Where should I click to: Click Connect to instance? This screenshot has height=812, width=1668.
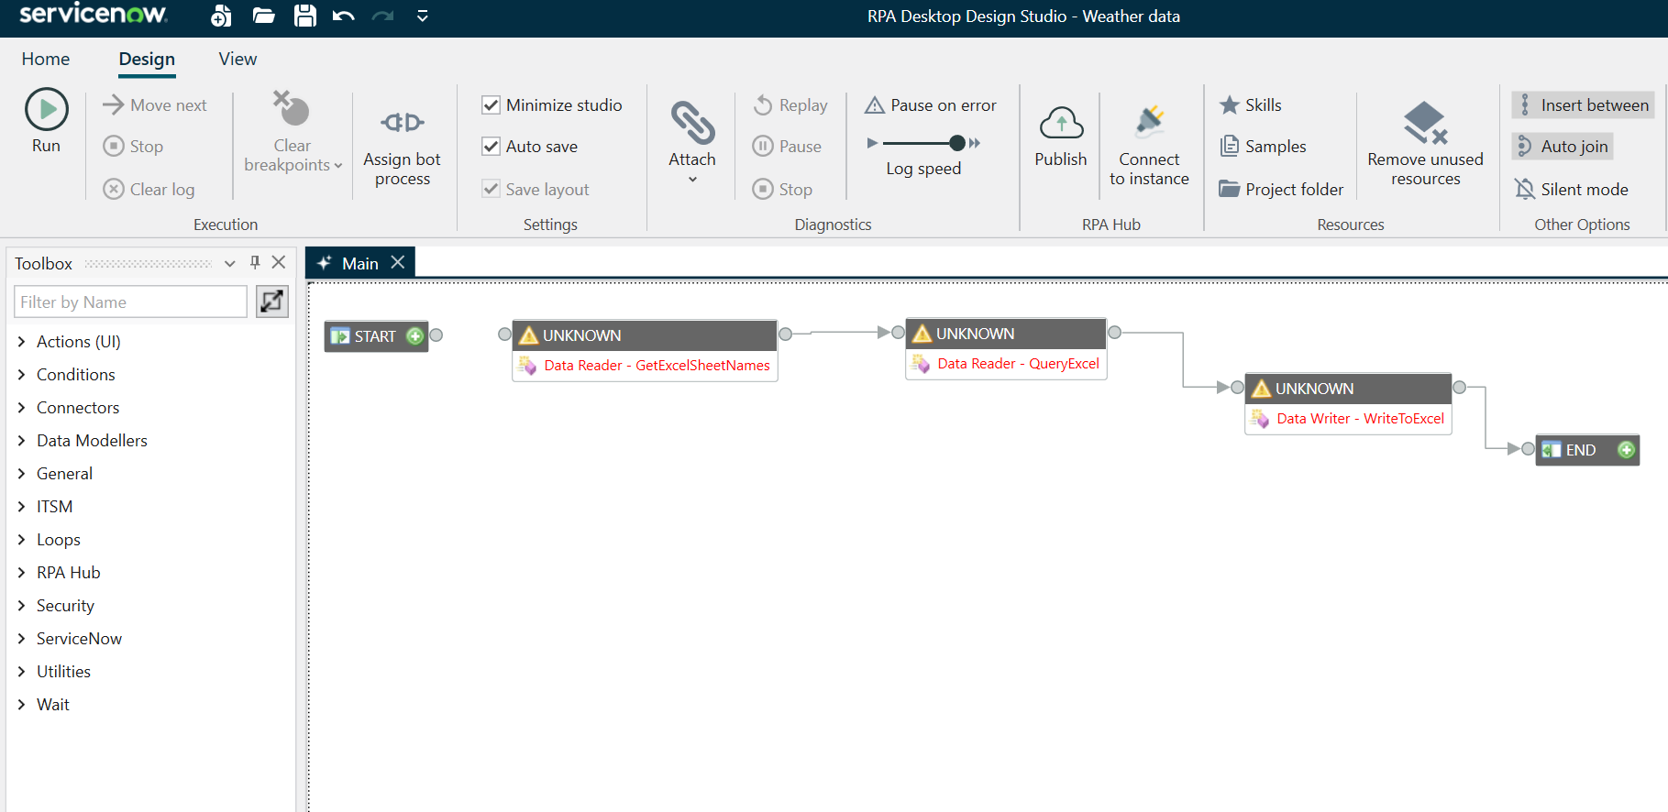point(1150,147)
